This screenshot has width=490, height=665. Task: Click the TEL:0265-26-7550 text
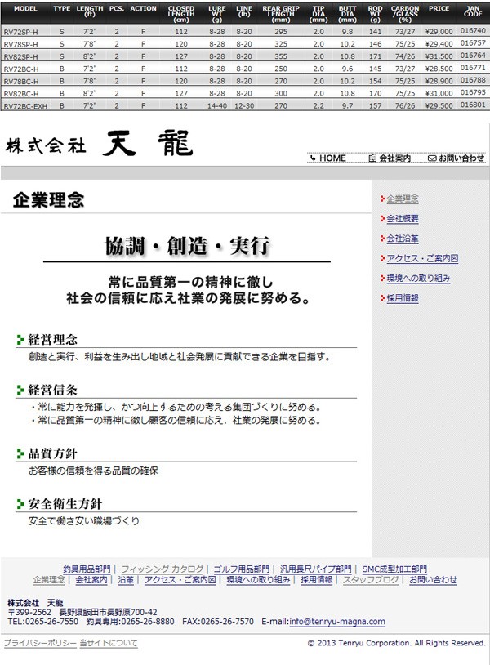point(42,622)
